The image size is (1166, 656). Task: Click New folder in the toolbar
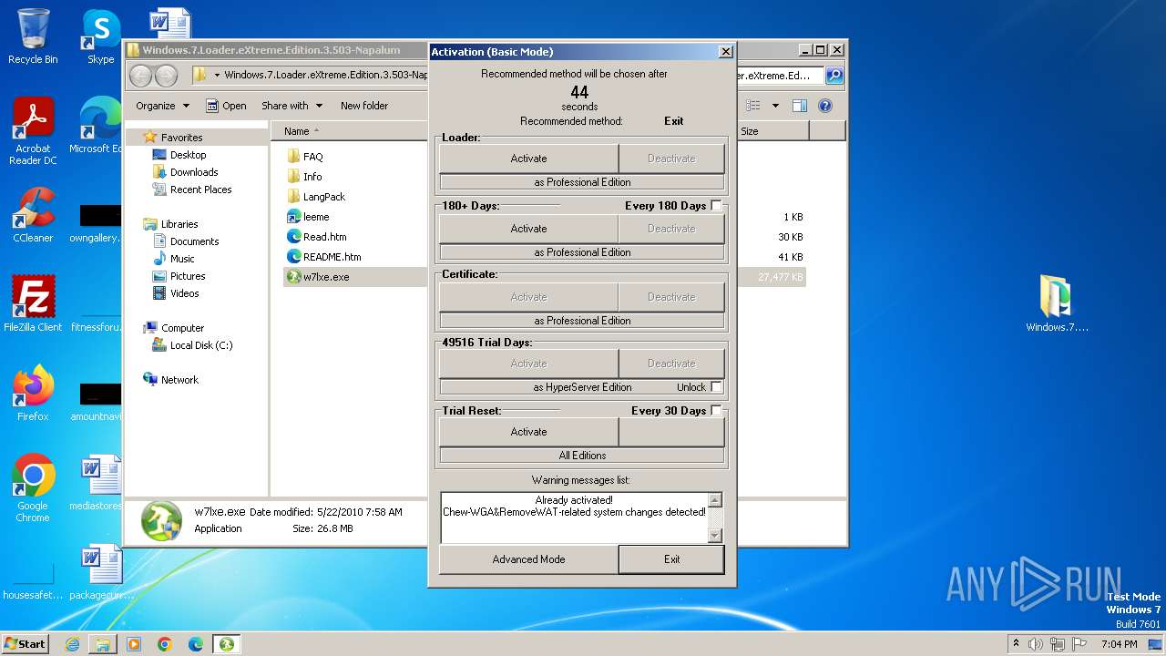363,106
